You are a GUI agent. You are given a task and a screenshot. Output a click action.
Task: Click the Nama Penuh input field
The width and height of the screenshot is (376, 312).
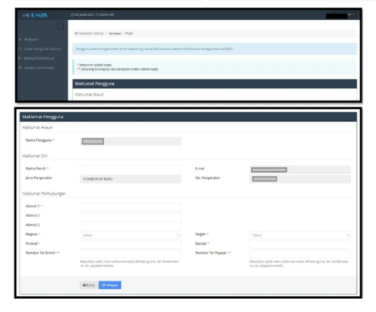point(131,169)
